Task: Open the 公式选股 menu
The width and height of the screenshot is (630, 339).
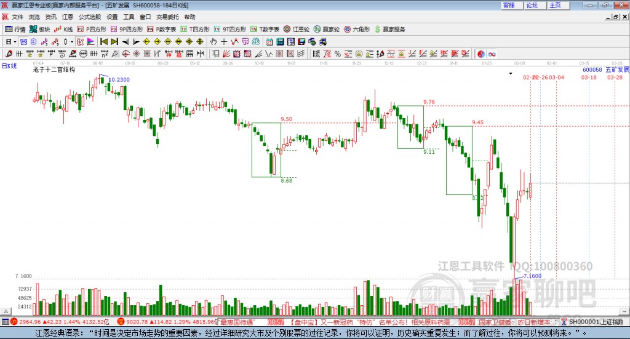Action: [x=90, y=17]
